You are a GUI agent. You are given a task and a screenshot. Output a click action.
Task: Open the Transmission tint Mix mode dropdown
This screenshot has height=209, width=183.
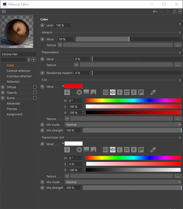pyautogui.click(x=123, y=182)
